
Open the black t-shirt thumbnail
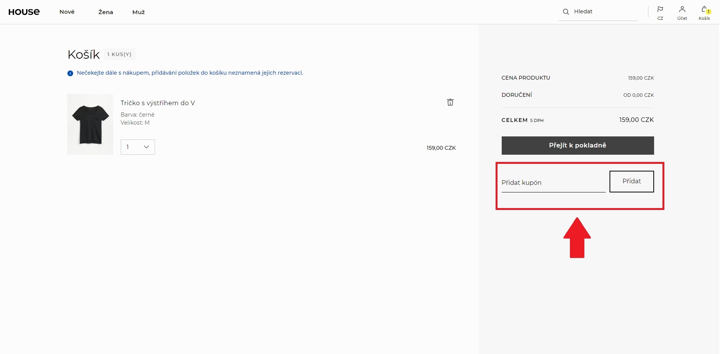(90, 124)
